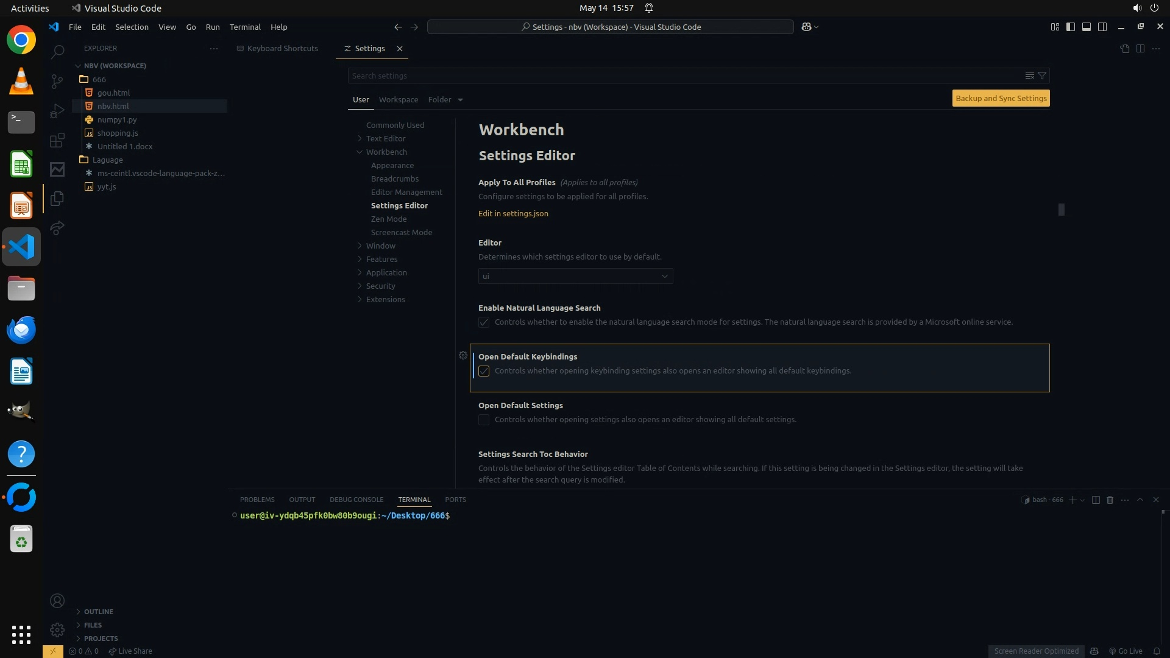Open Source Control view icon

click(x=57, y=81)
